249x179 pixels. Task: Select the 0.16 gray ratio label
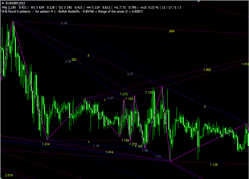point(64,23)
